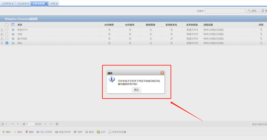Viewport: 267px width, 140px height.
Task: Refresh the list with green reload icon
Action: click(57, 124)
